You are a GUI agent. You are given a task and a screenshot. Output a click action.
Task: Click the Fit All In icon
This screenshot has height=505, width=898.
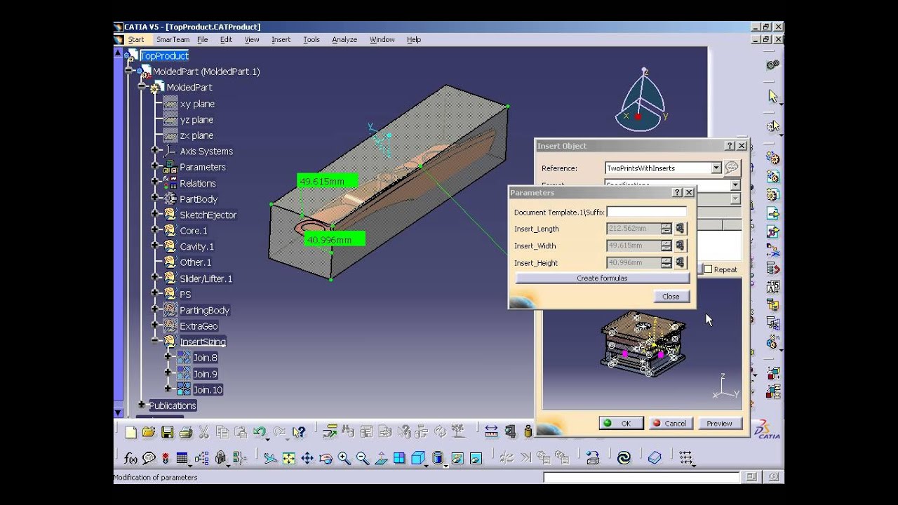[288, 459]
